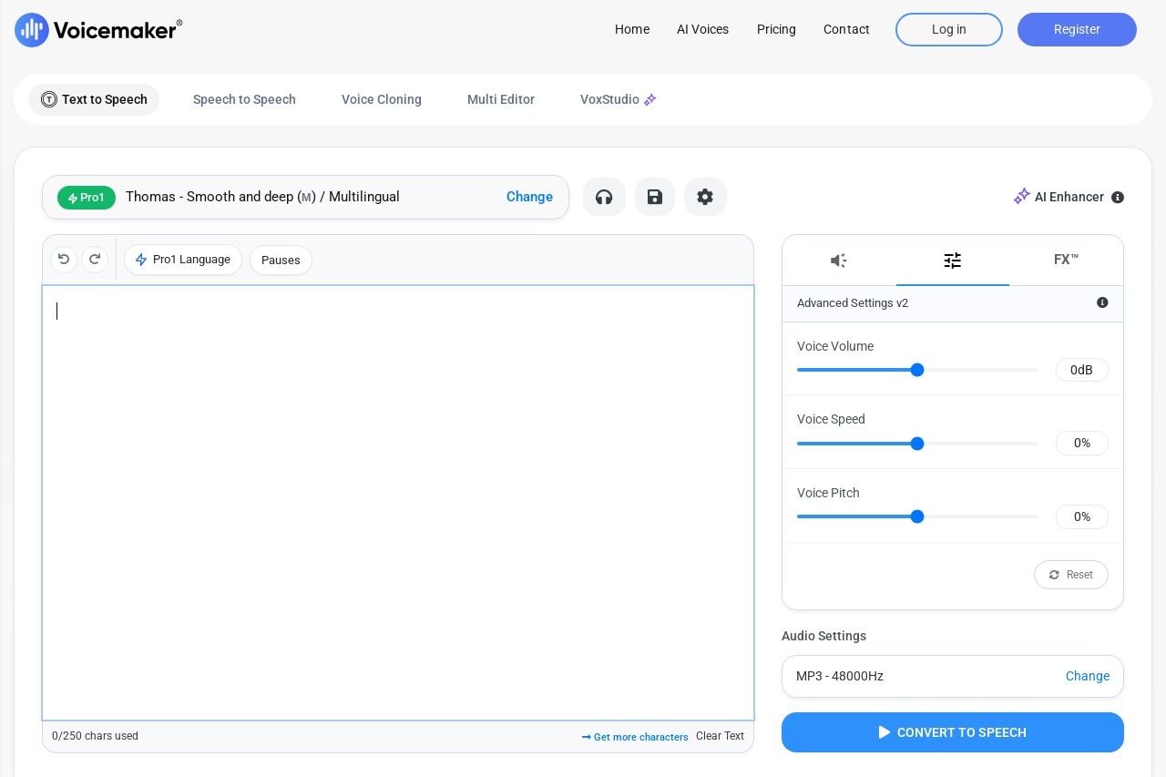Screen dimensions: 1166x777
Task: Change the selected Thomas voice
Action: 529,197
